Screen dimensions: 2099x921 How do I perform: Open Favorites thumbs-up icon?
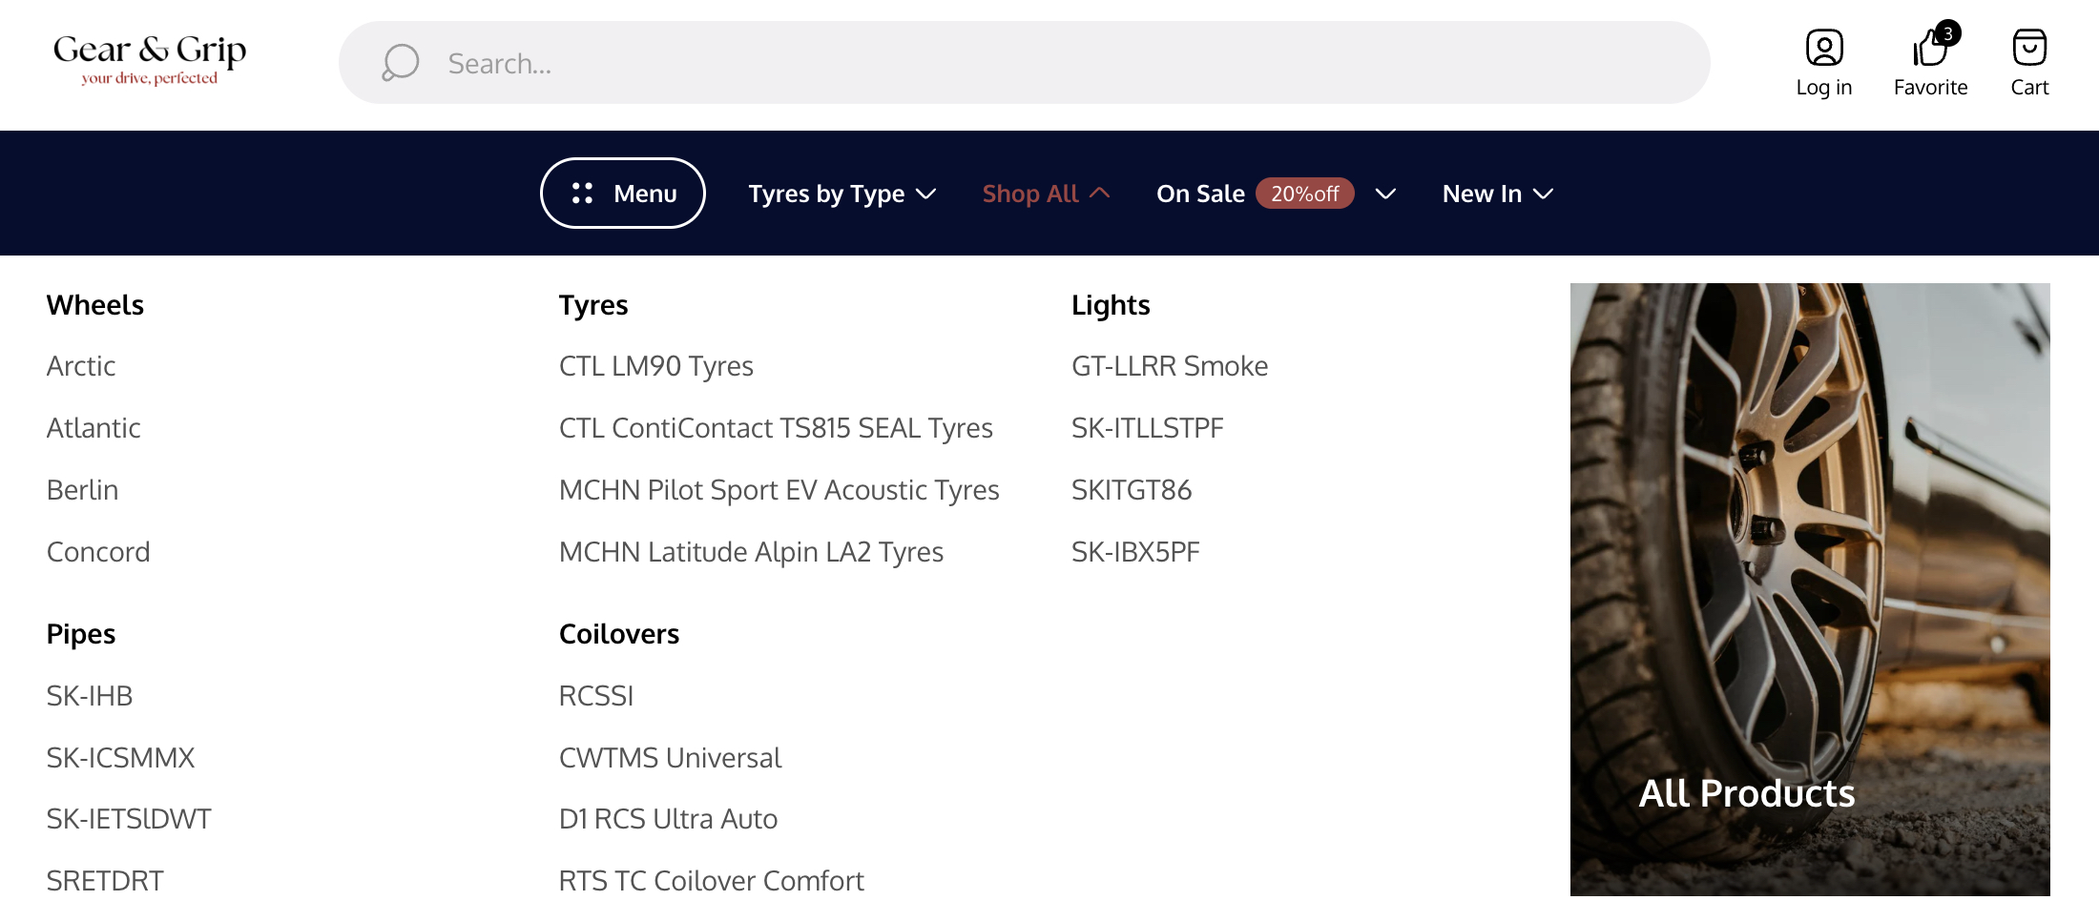tap(1928, 50)
